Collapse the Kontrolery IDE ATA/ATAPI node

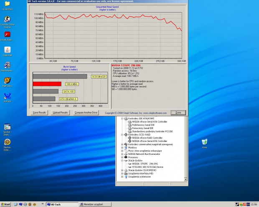122,119
